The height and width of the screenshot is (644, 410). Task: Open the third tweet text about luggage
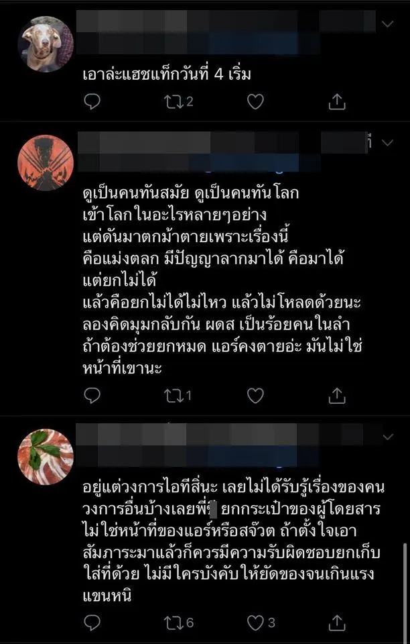[233, 541]
